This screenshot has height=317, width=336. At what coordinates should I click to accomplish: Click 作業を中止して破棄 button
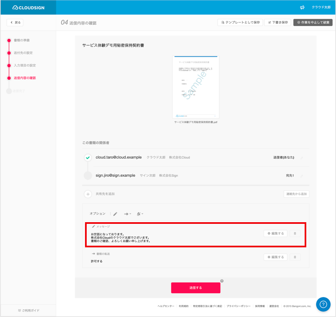click(x=313, y=23)
